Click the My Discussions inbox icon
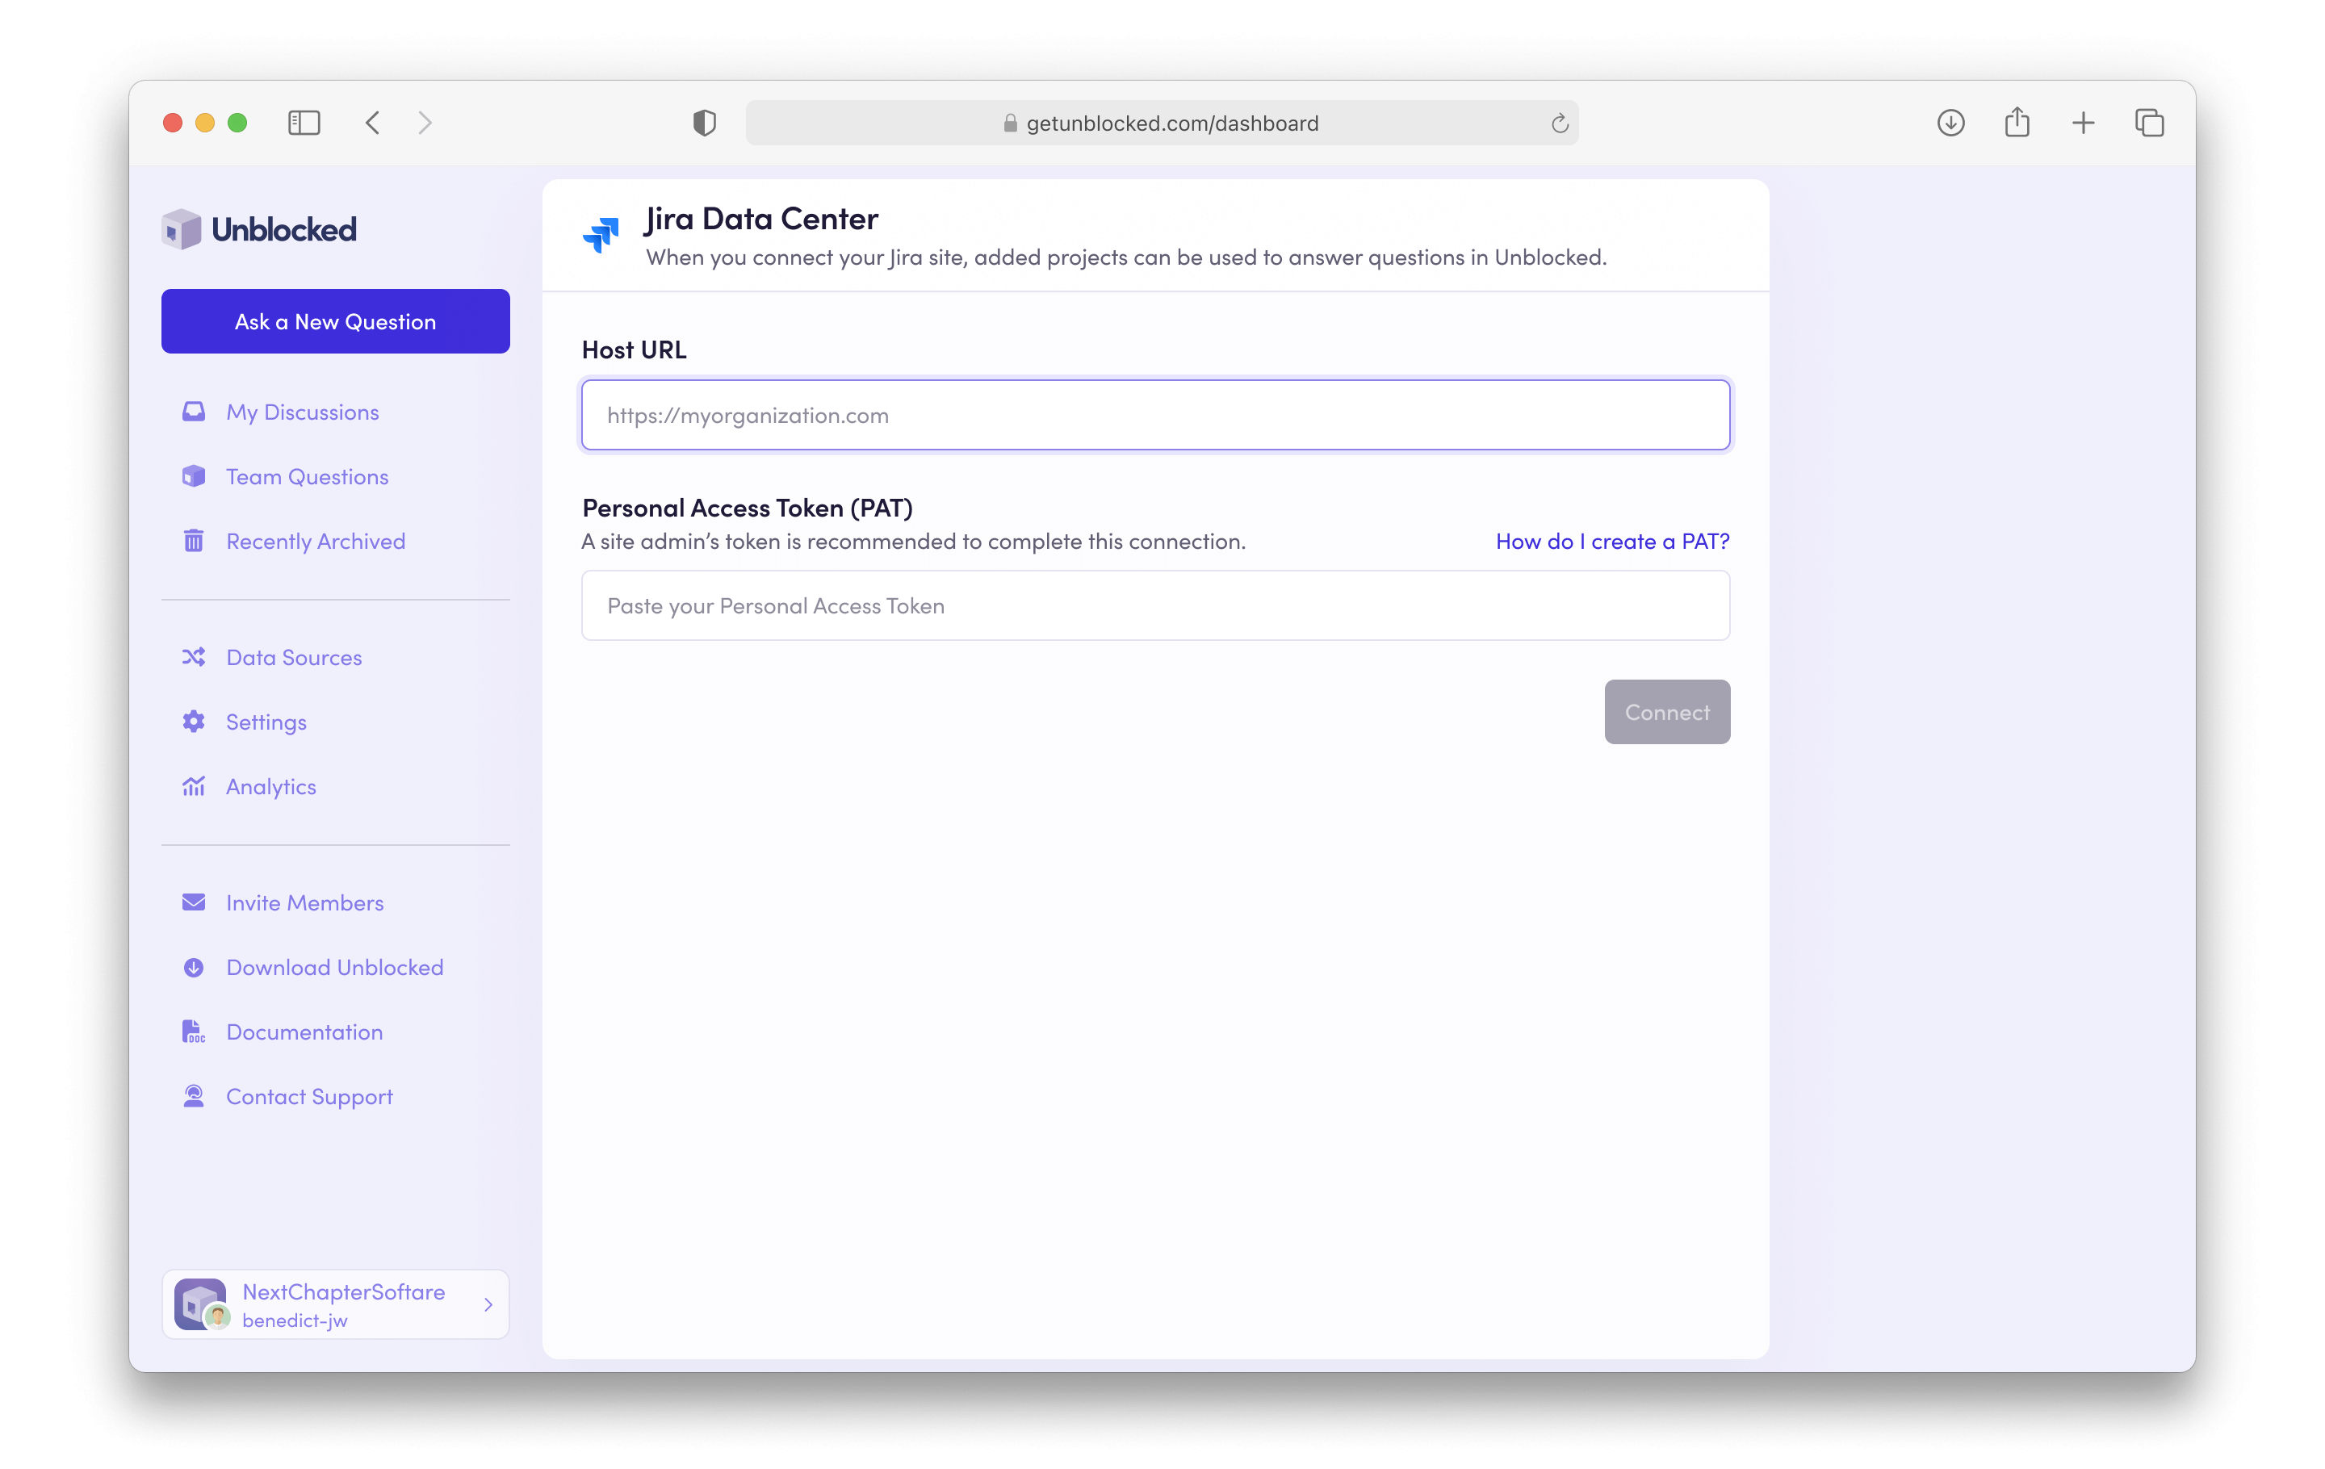The width and height of the screenshot is (2325, 1469). point(193,412)
